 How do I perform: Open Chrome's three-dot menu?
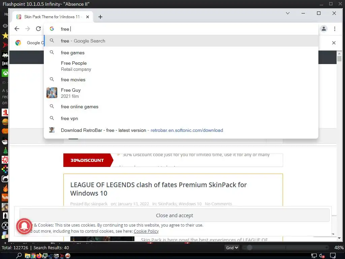pos(335,29)
